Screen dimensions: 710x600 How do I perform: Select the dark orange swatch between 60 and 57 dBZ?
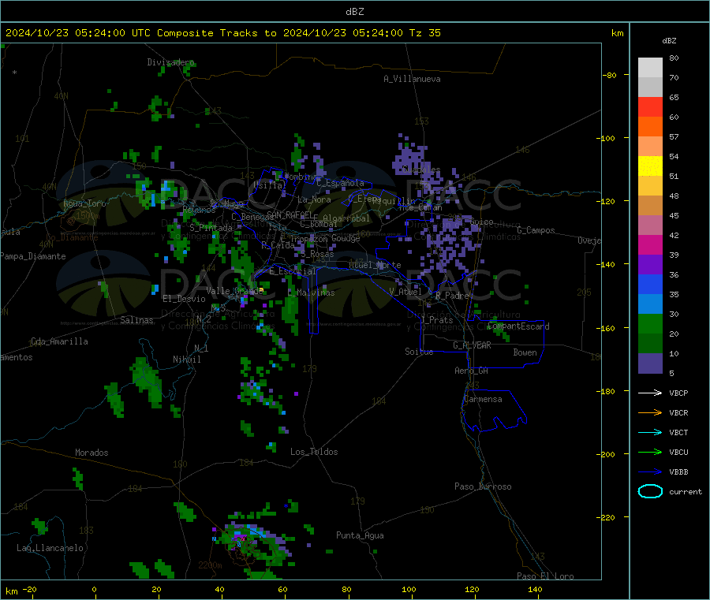coord(650,127)
